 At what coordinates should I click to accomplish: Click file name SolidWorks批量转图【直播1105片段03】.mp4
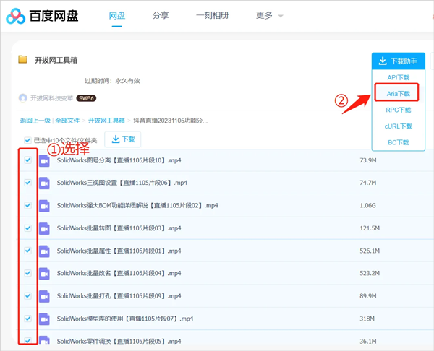point(119,228)
